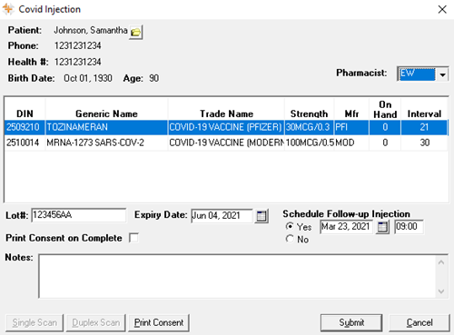Click the Cancel button
Screen dimensions: 454x335
point(419,322)
